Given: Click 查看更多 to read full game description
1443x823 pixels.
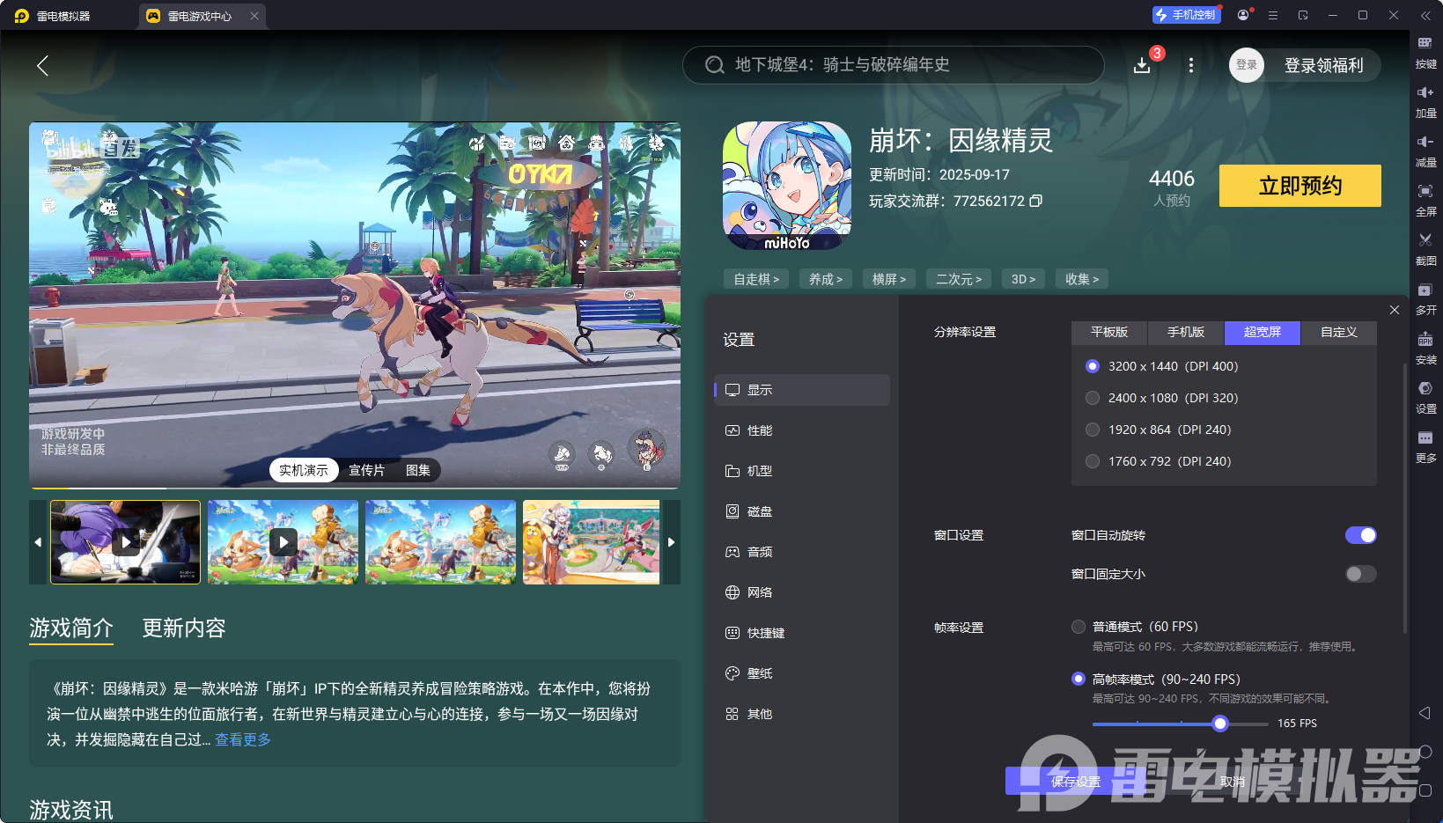Looking at the screenshot, I should [242, 739].
